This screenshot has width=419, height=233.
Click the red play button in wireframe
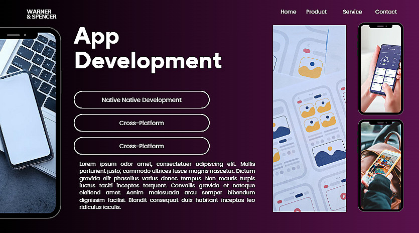point(343,196)
